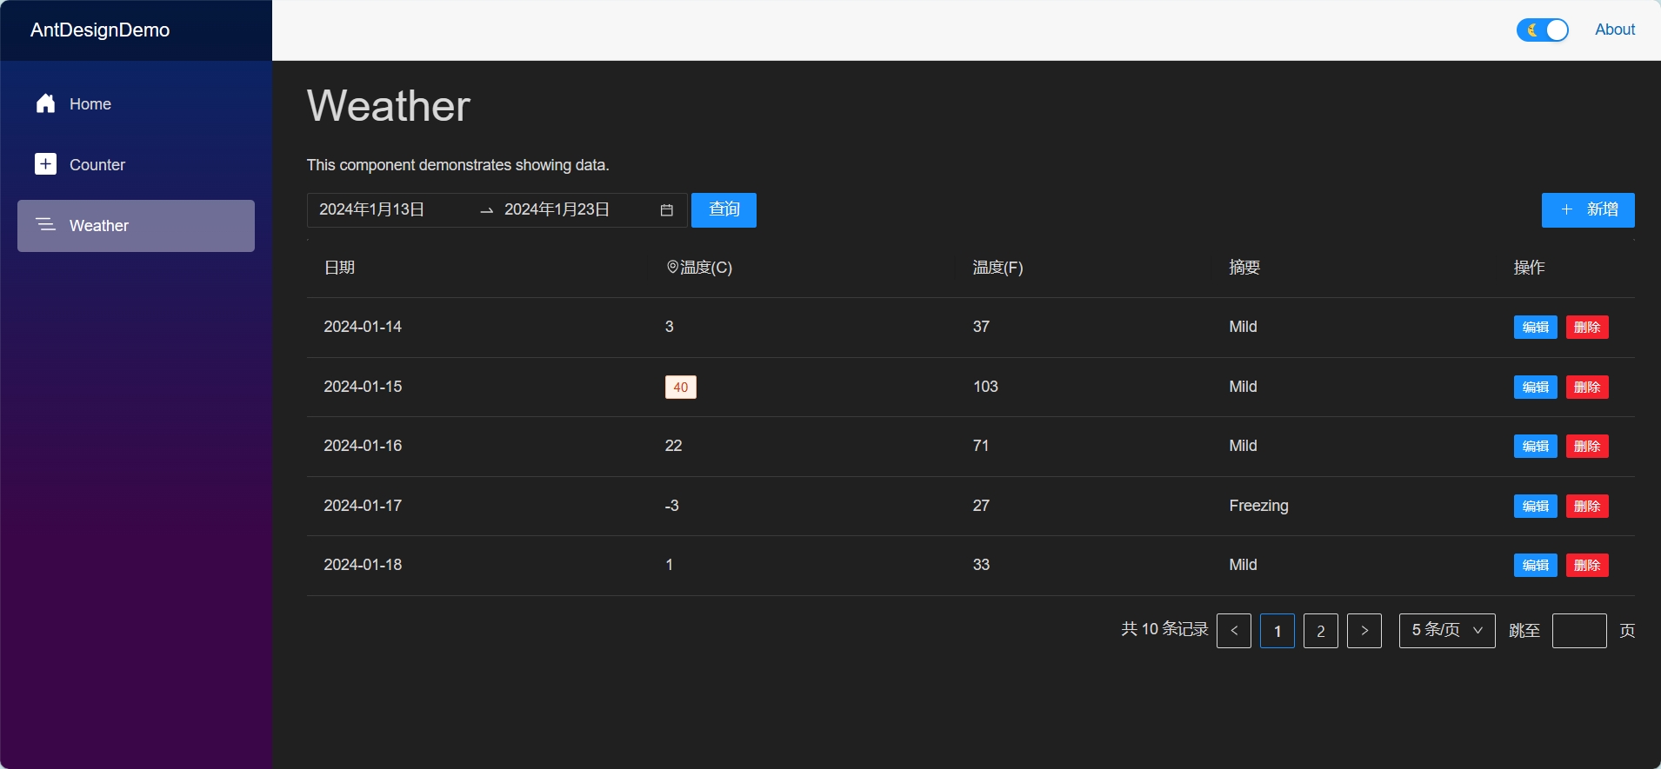The width and height of the screenshot is (1661, 769).
Task: Select the Weather menu item
Action: pos(136,226)
